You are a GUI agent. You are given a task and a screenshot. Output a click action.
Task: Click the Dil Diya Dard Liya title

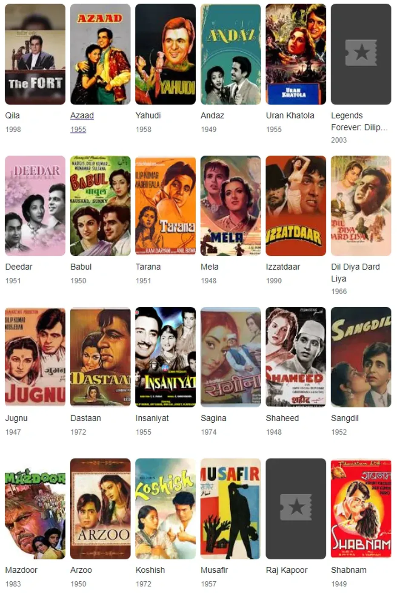(355, 273)
